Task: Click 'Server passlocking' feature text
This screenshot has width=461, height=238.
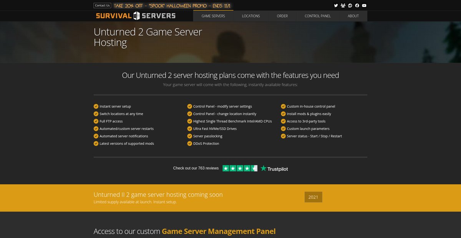Action: (208, 136)
